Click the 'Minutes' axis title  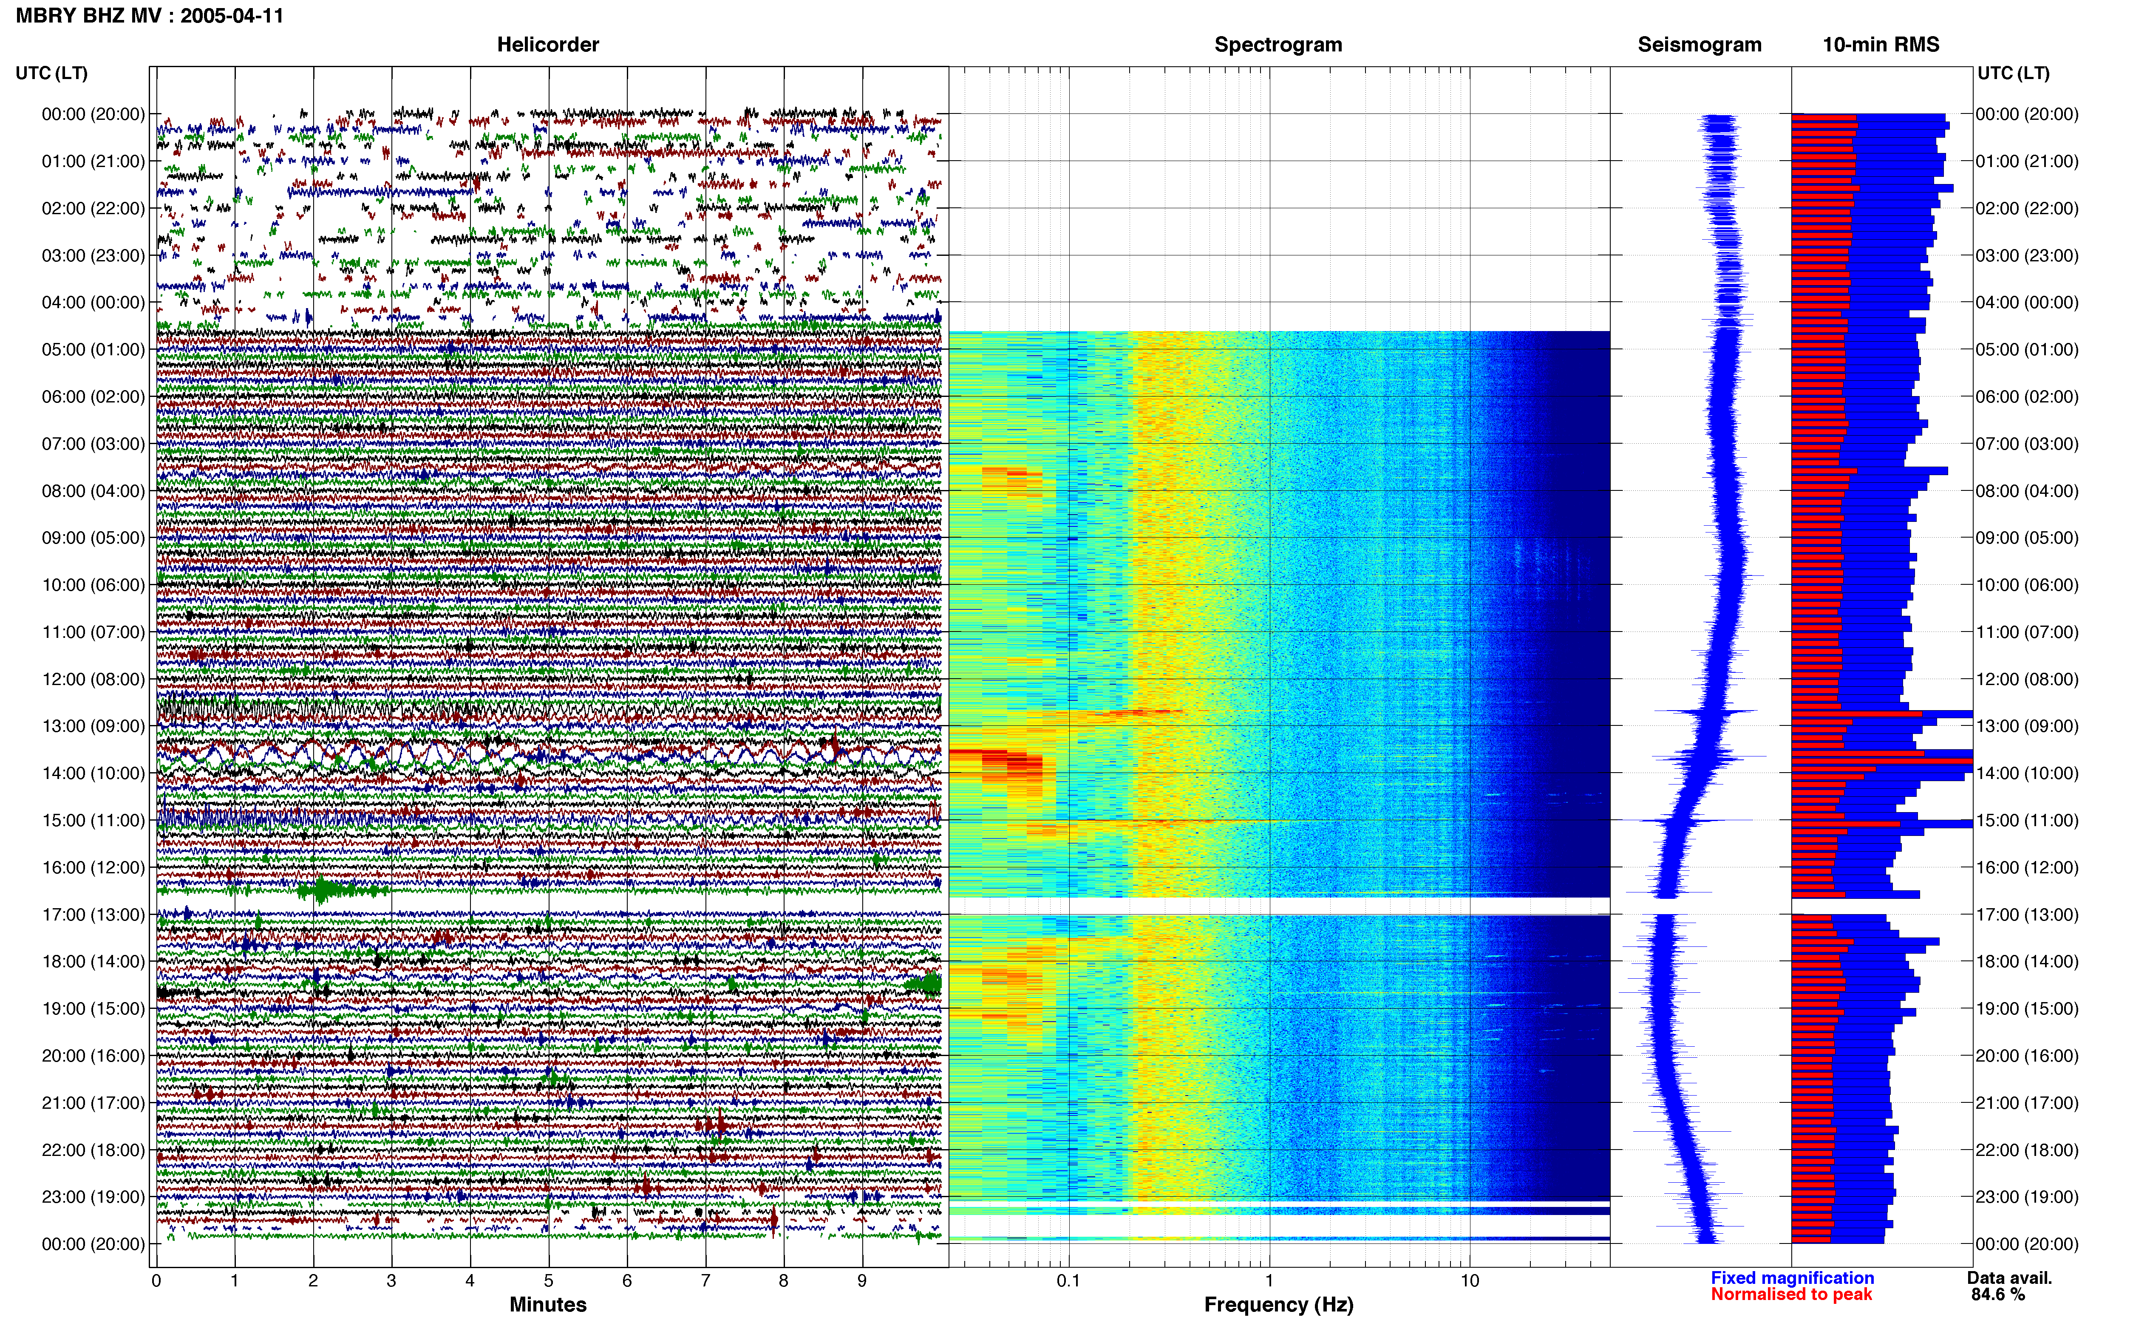pyautogui.click(x=548, y=1305)
